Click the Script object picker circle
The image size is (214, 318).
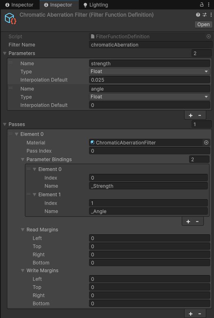[209, 36]
